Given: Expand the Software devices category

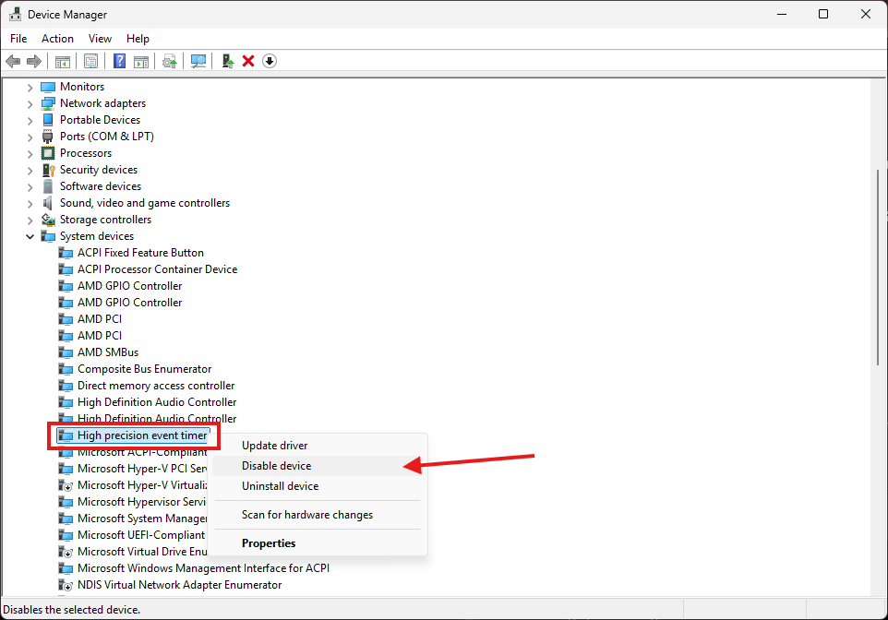Looking at the screenshot, I should coord(30,187).
